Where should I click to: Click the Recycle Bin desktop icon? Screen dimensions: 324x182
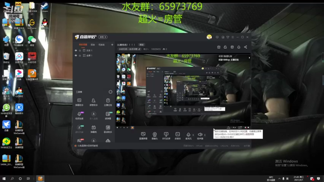pos(6,58)
